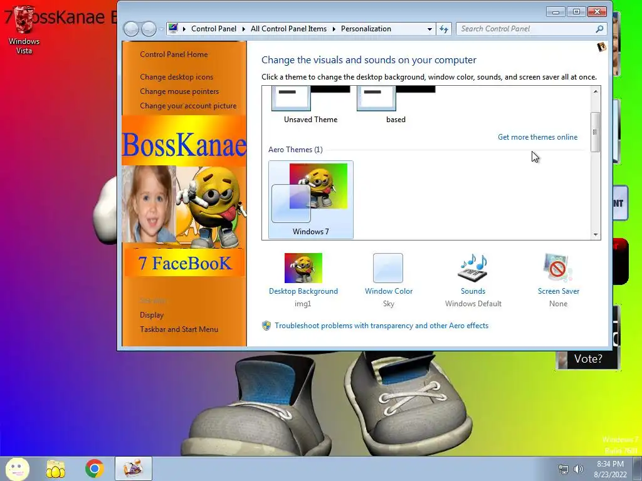Click the Sounds label link
The width and height of the screenshot is (642, 481).
pos(473,291)
